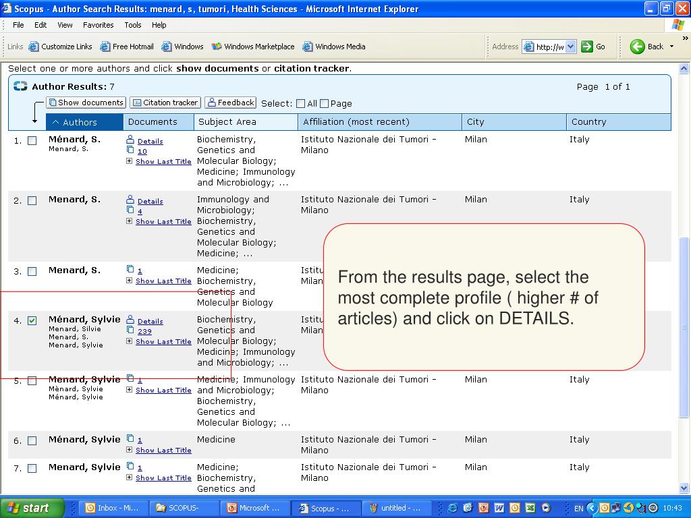Click the person Details icon in row 1

tap(130, 140)
